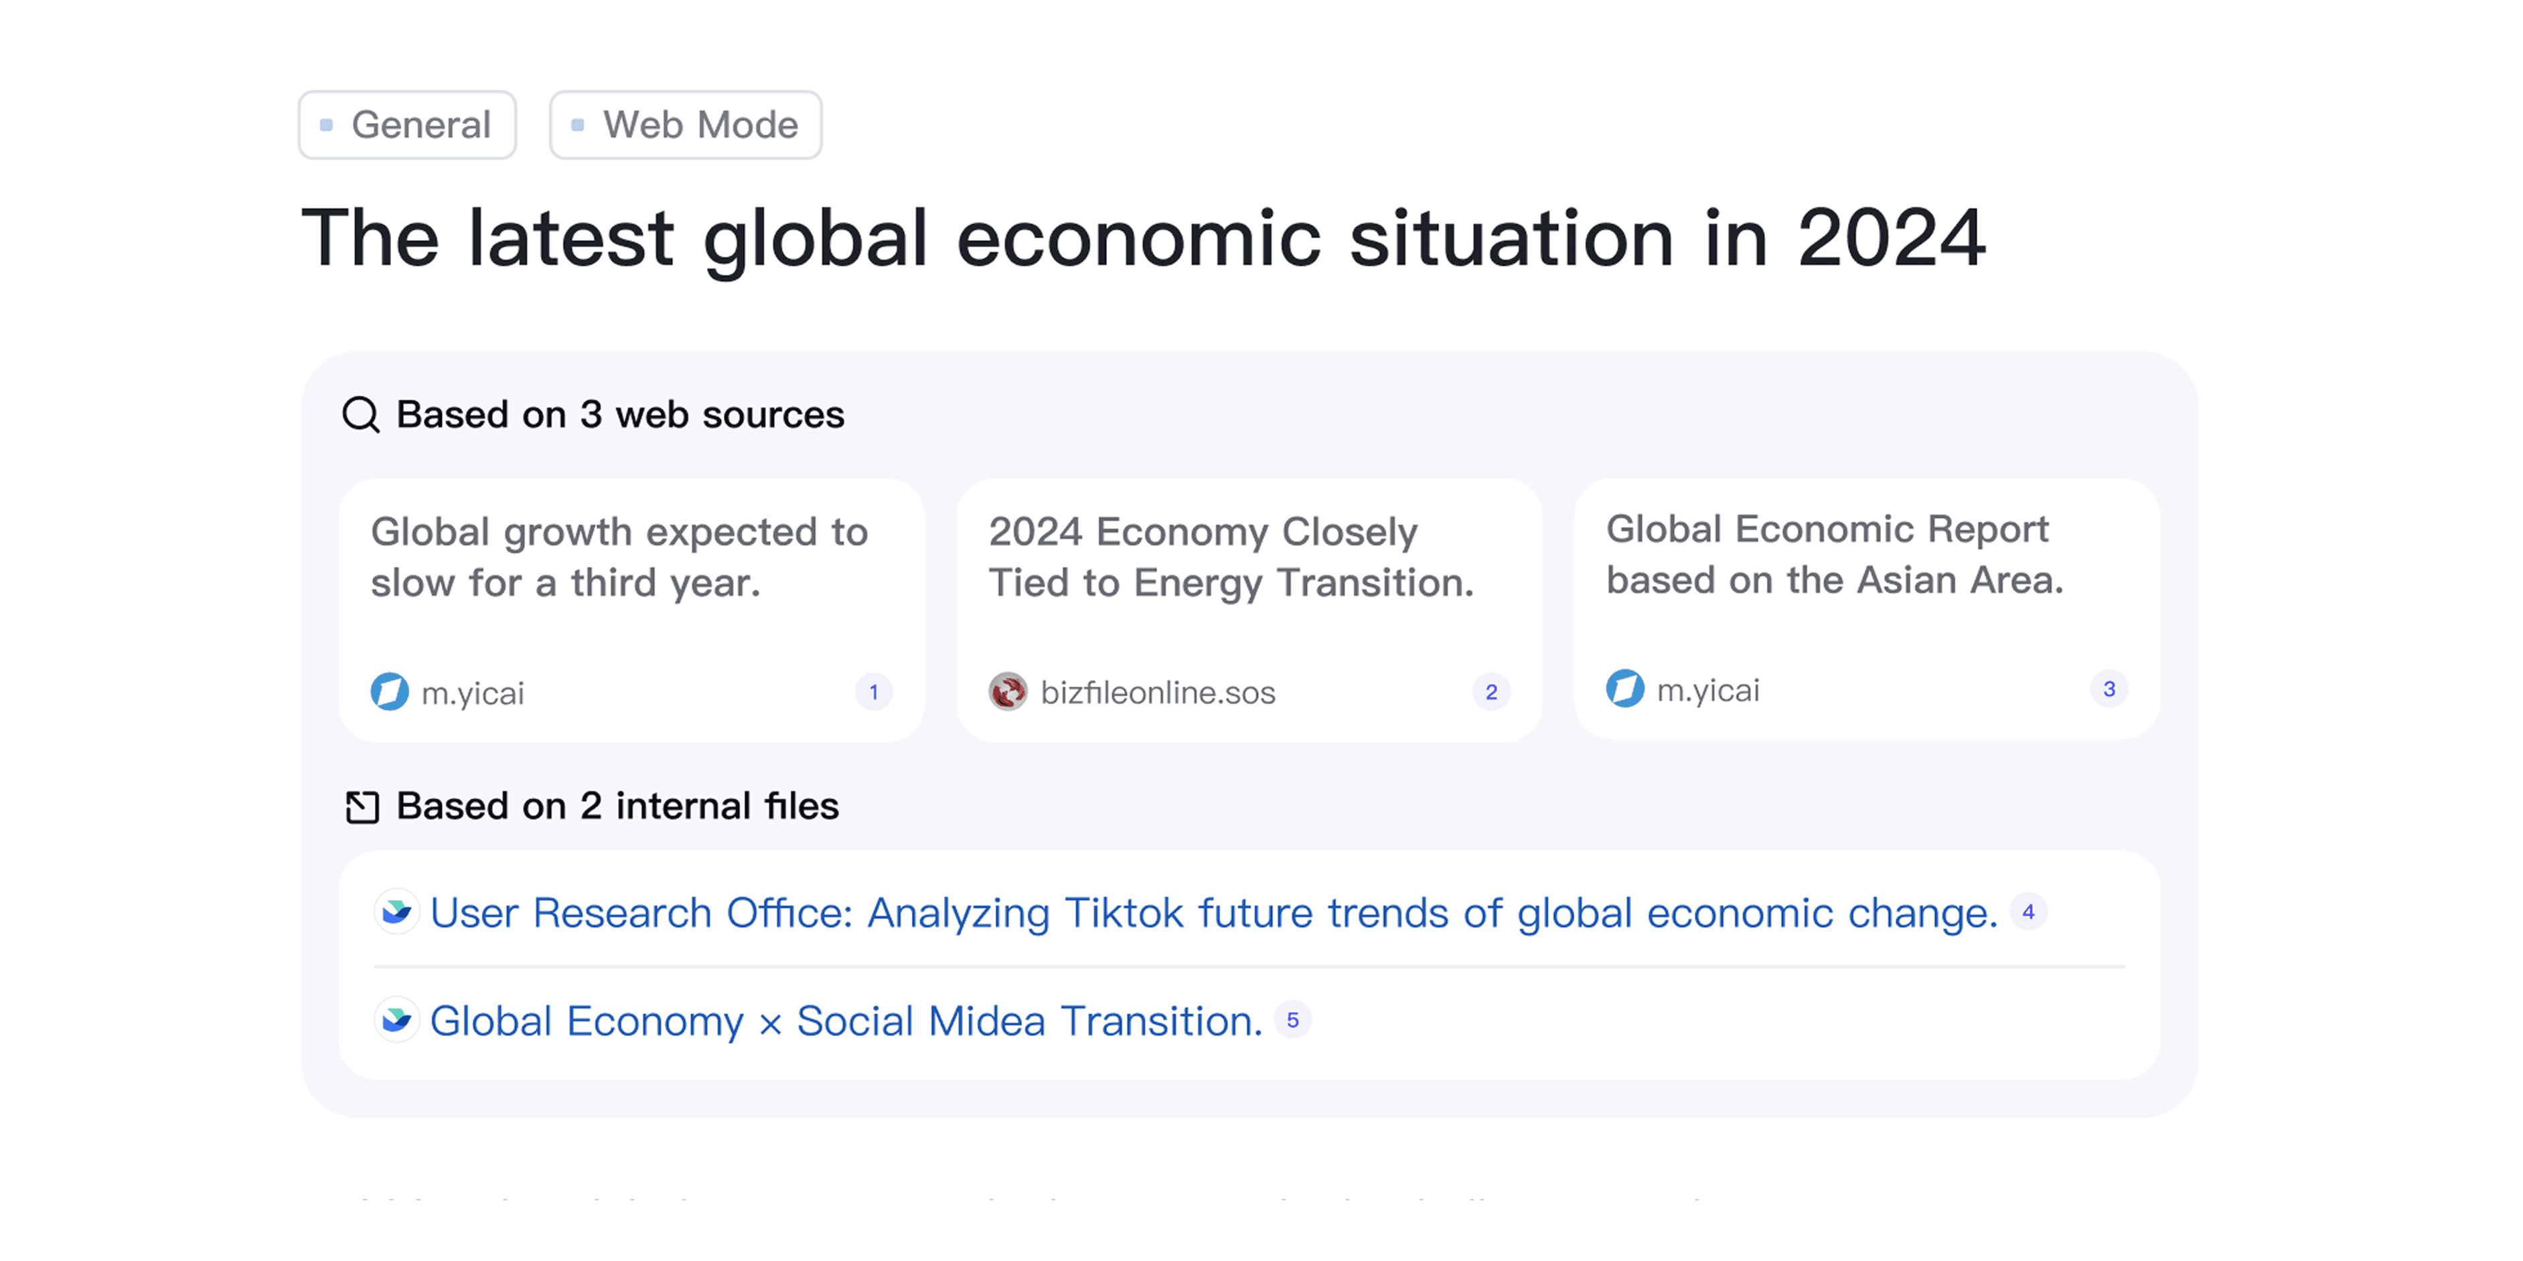The width and height of the screenshot is (2523, 1261).
Task: Click the bird icon beside User Research Office
Action: [x=396, y=912]
